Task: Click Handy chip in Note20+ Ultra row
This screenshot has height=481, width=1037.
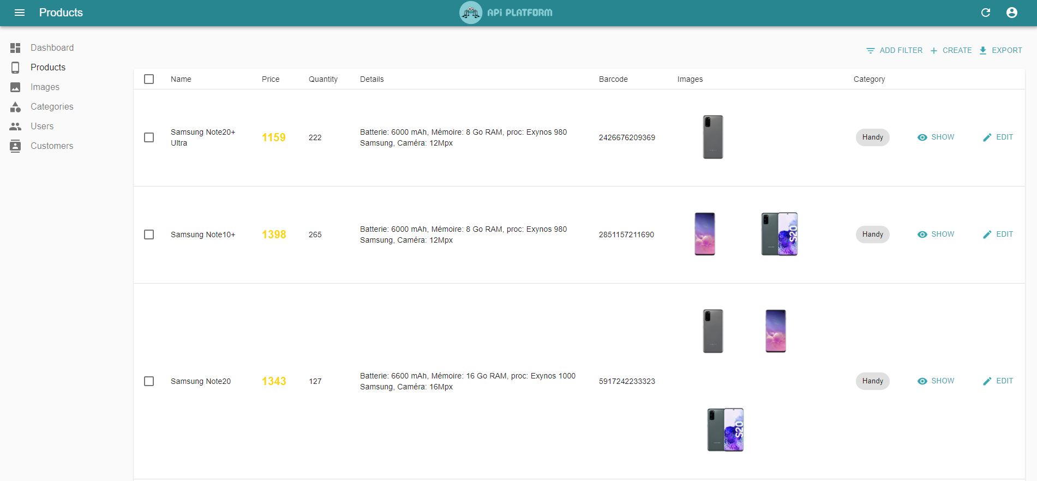Action: 872,137
